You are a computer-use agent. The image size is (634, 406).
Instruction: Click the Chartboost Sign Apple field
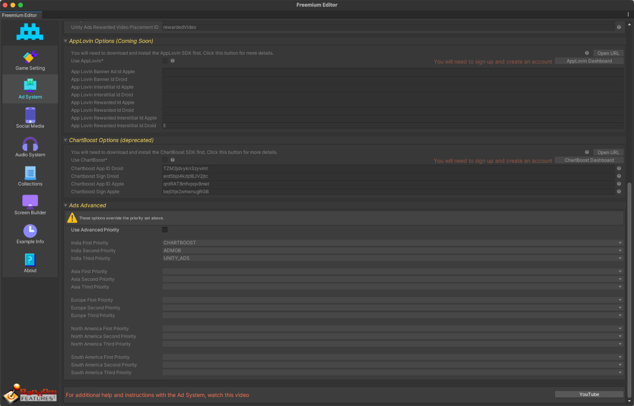point(388,192)
